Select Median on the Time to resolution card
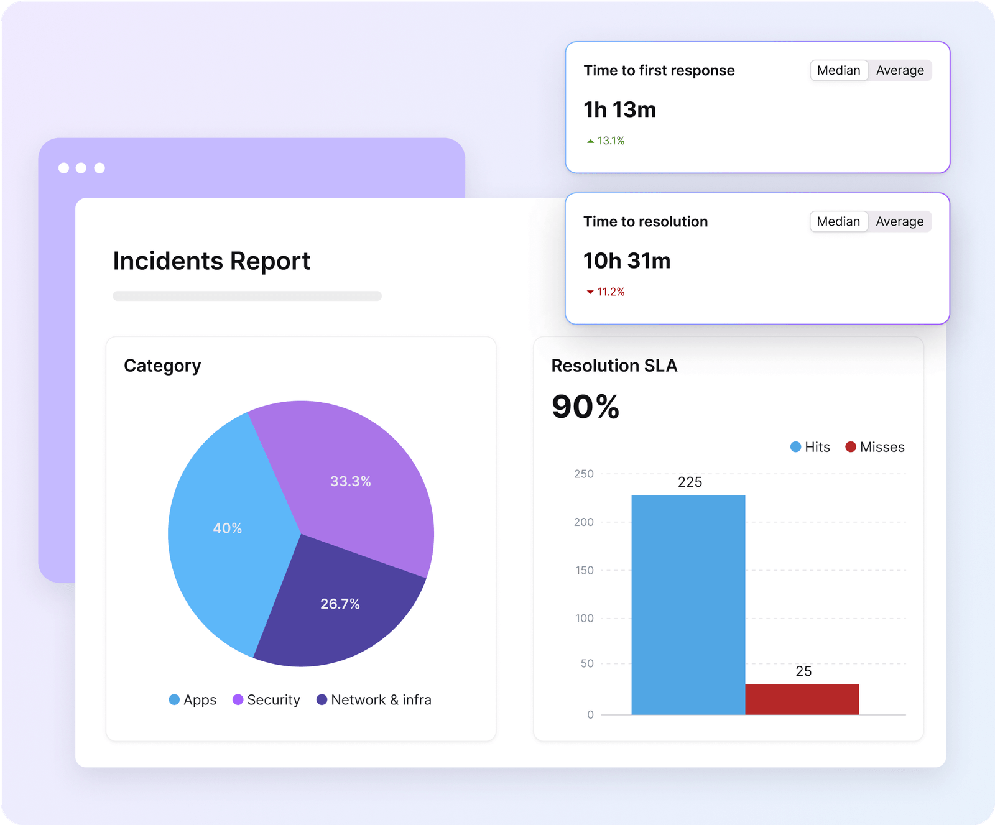This screenshot has width=995, height=825. [838, 221]
